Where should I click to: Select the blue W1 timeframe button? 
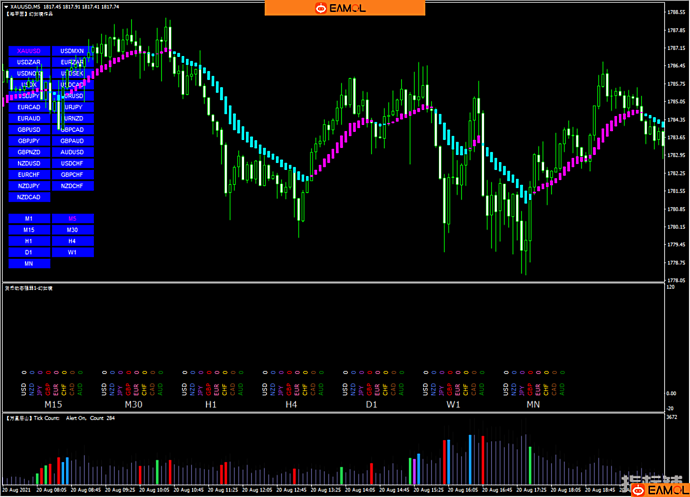[x=72, y=252]
